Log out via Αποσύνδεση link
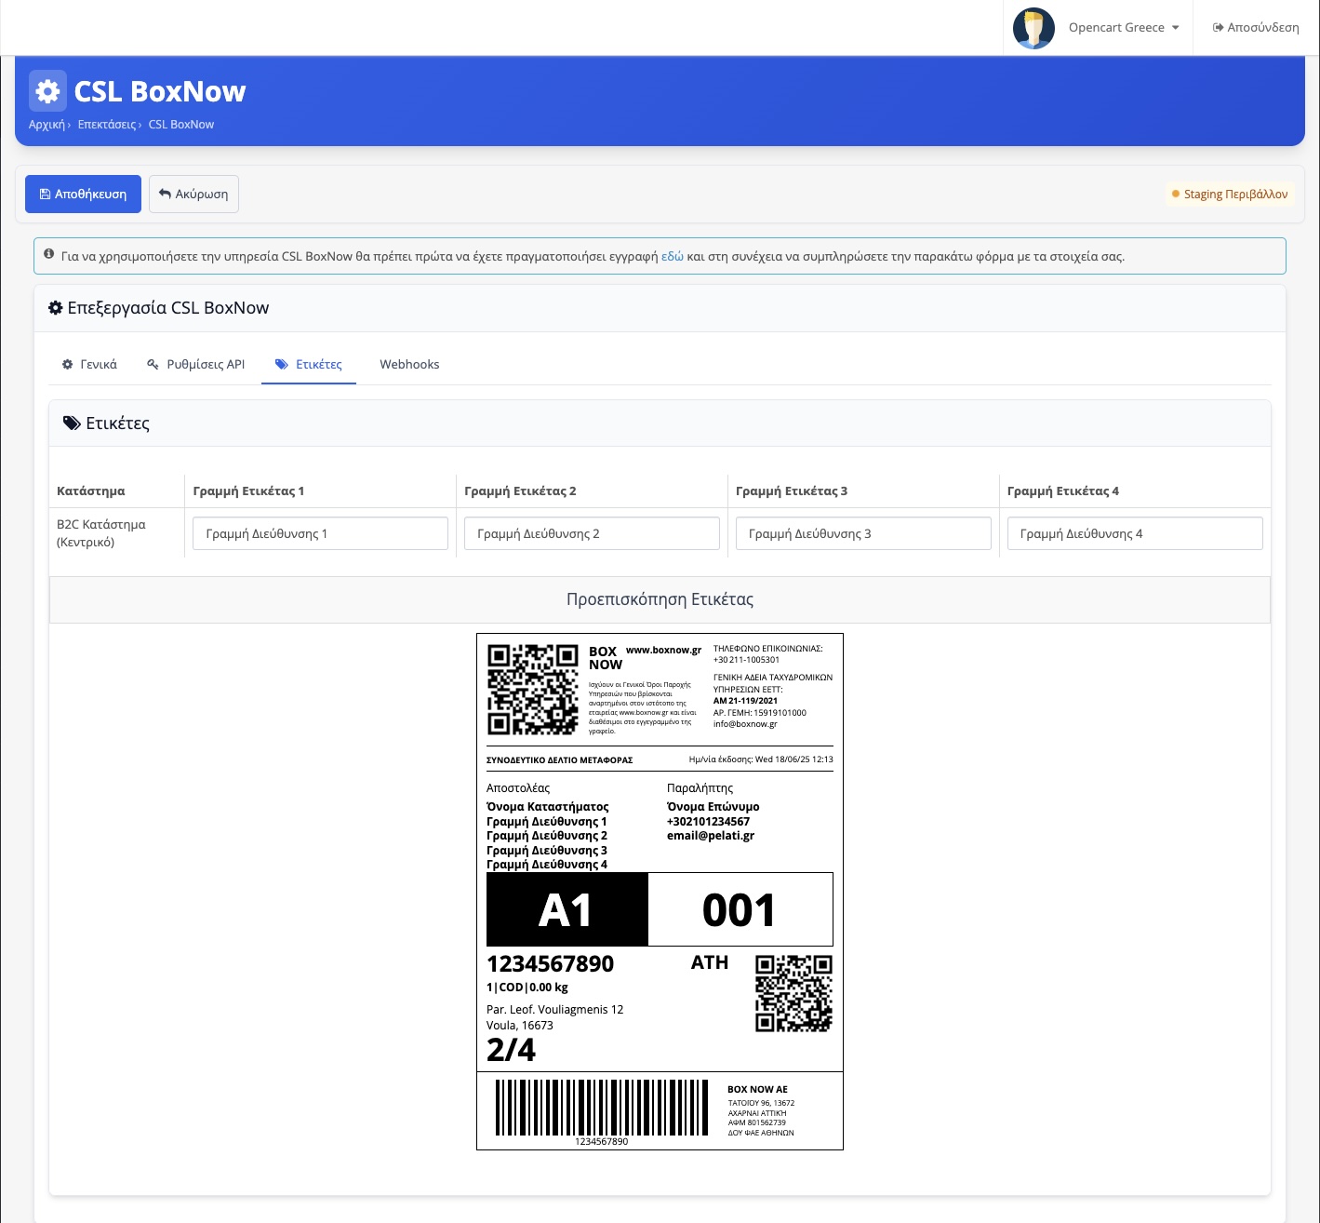The width and height of the screenshot is (1320, 1223). tap(1256, 28)
